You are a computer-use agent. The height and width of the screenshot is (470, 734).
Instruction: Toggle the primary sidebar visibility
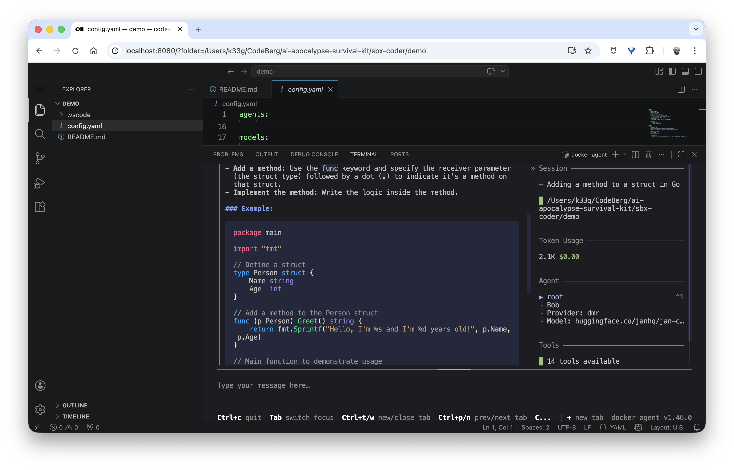click(x=672, y=71)
